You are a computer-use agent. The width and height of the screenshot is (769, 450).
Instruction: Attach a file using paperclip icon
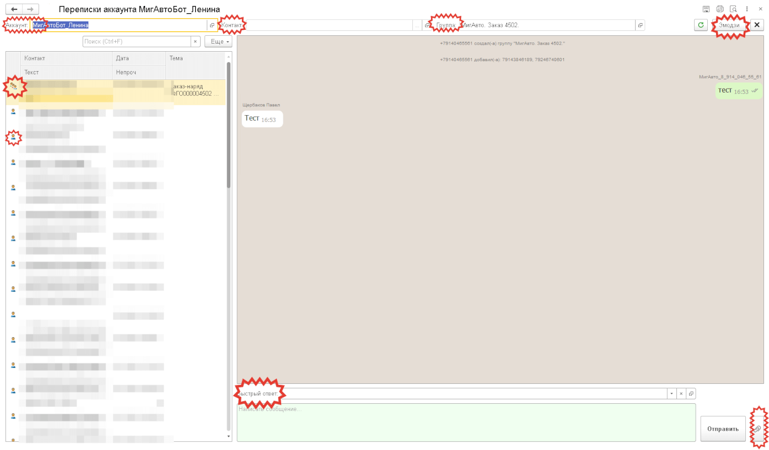click(758, 429)
